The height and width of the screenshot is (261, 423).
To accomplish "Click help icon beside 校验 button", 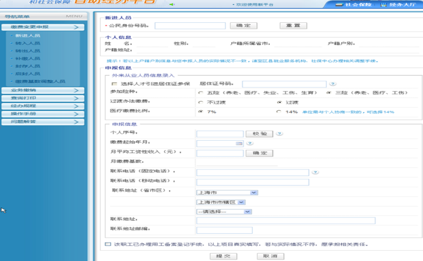I will point(279,134).
